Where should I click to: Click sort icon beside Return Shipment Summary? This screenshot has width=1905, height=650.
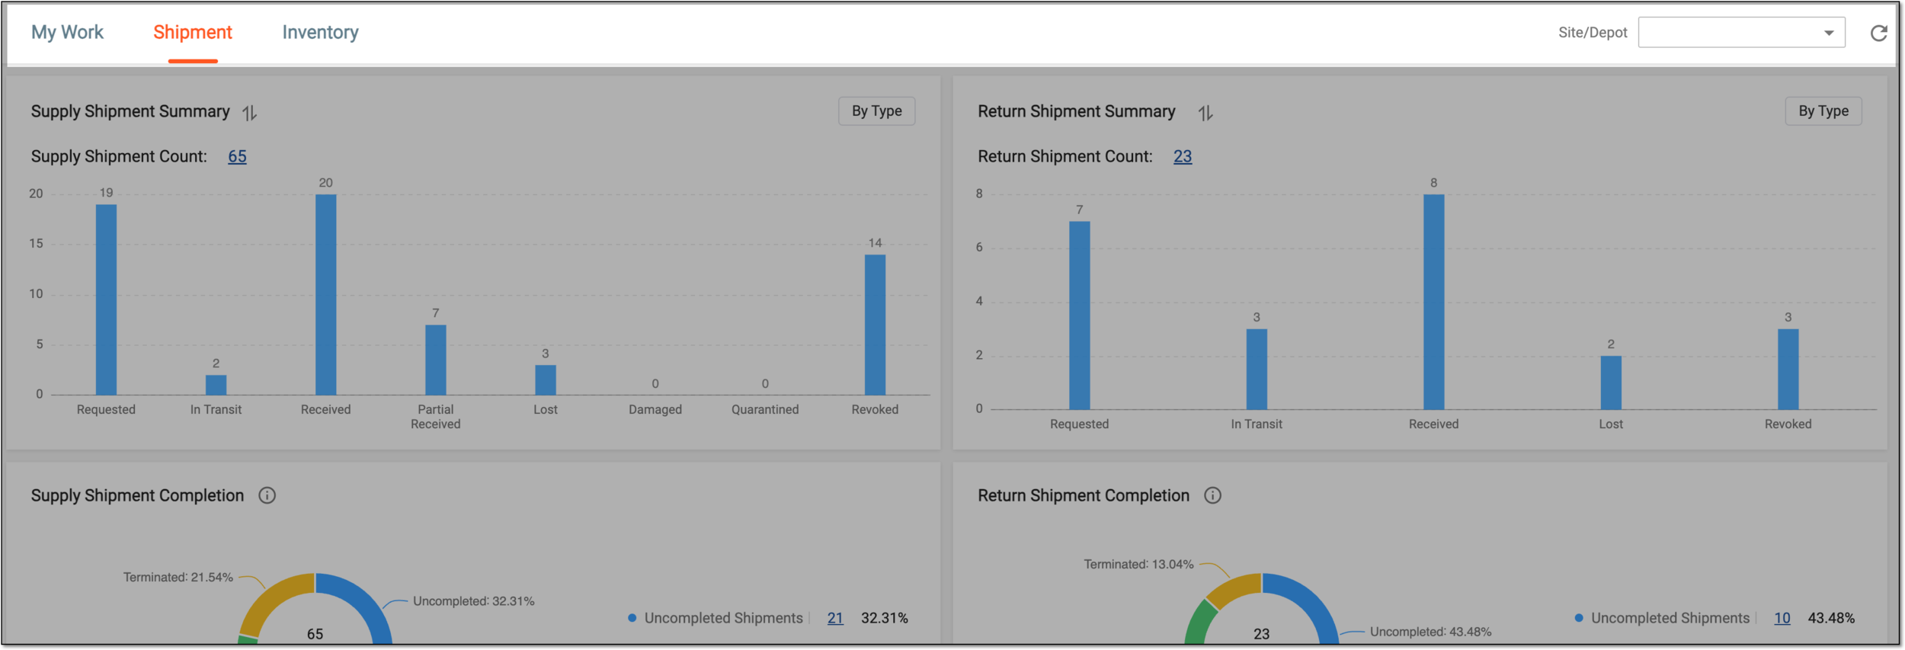(x=1205, y=113)
